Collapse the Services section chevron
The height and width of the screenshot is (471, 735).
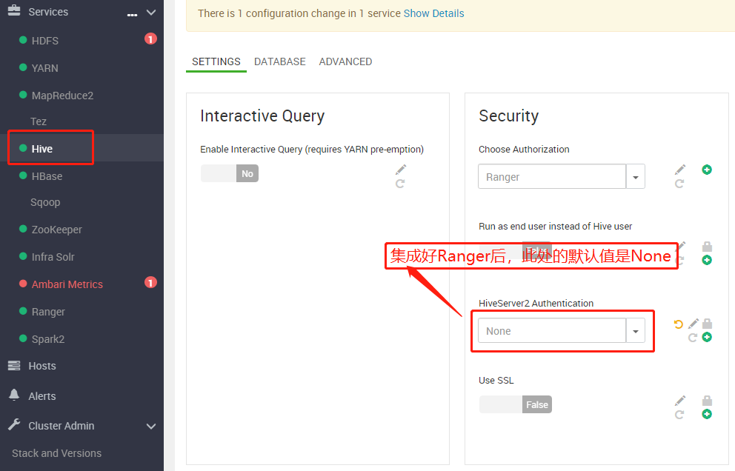coord(151,12)
